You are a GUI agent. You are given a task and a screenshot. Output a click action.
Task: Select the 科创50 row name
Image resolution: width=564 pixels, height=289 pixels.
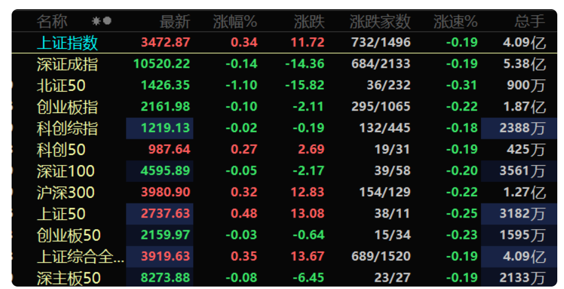(61, 150)
